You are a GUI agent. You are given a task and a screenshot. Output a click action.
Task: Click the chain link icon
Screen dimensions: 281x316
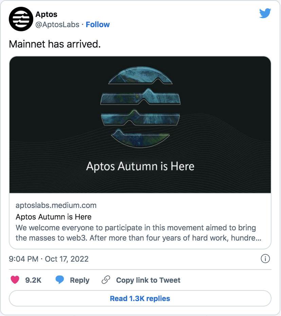tap(106, 280)
